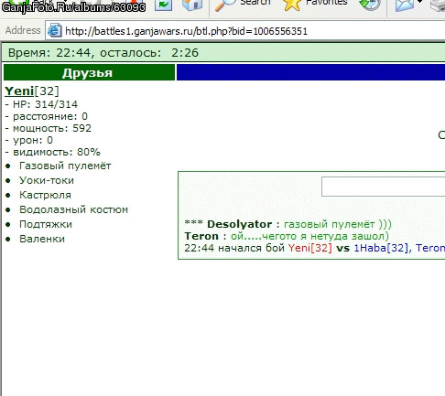
Task: Click the History toolbar icon
Action: click(370, 5)
